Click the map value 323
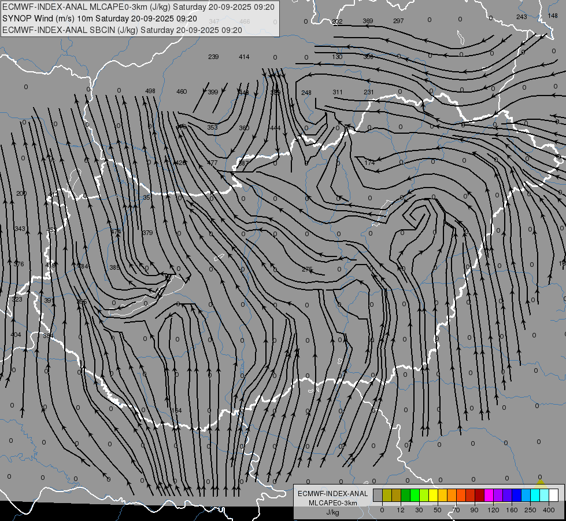Screen dimensions: 566x521 click(17, 299)
